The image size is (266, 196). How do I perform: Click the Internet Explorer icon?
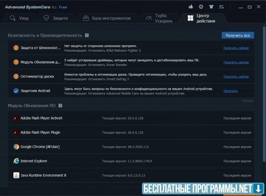tap(16, 161)
